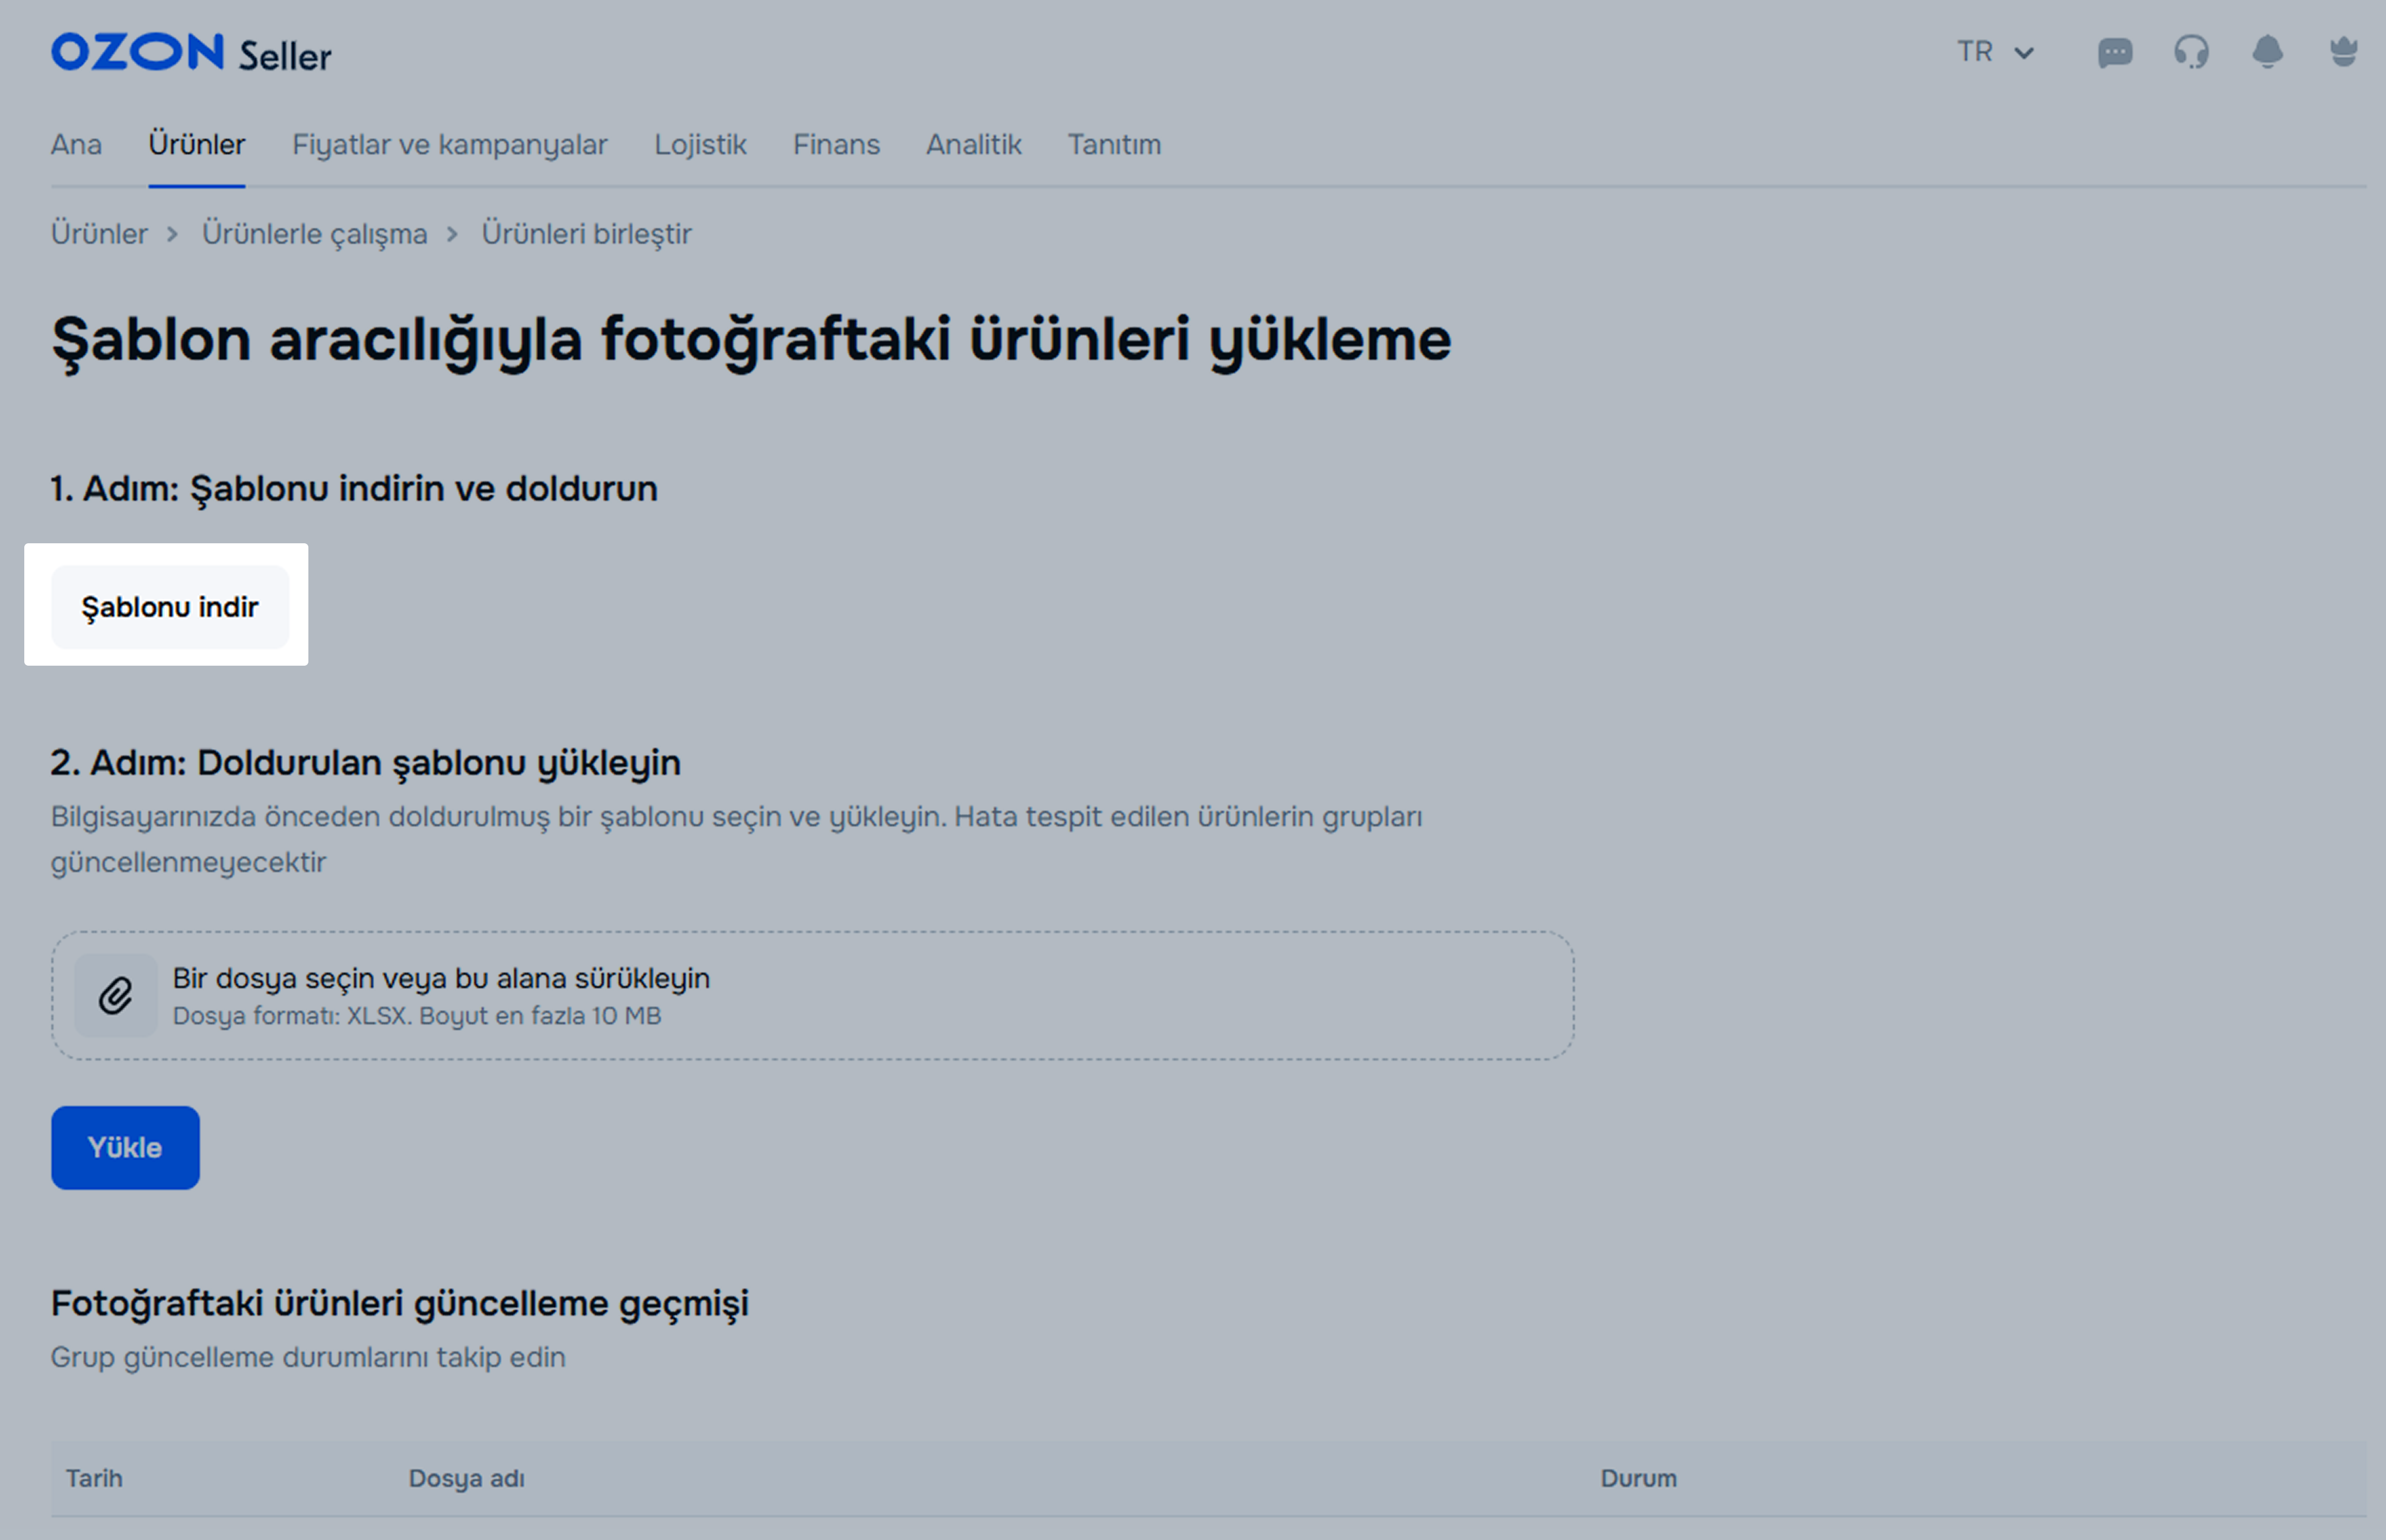This screenshot has height=1540, width=2386.
Task: Click the Ürünlerle çalışma breadcrumb
Action: coord(314,234)
